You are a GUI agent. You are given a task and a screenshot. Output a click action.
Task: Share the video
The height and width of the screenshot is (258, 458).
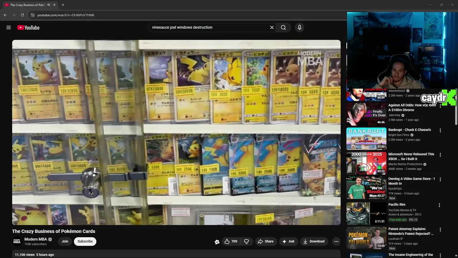pyautogui.click(x=266, y=242)
